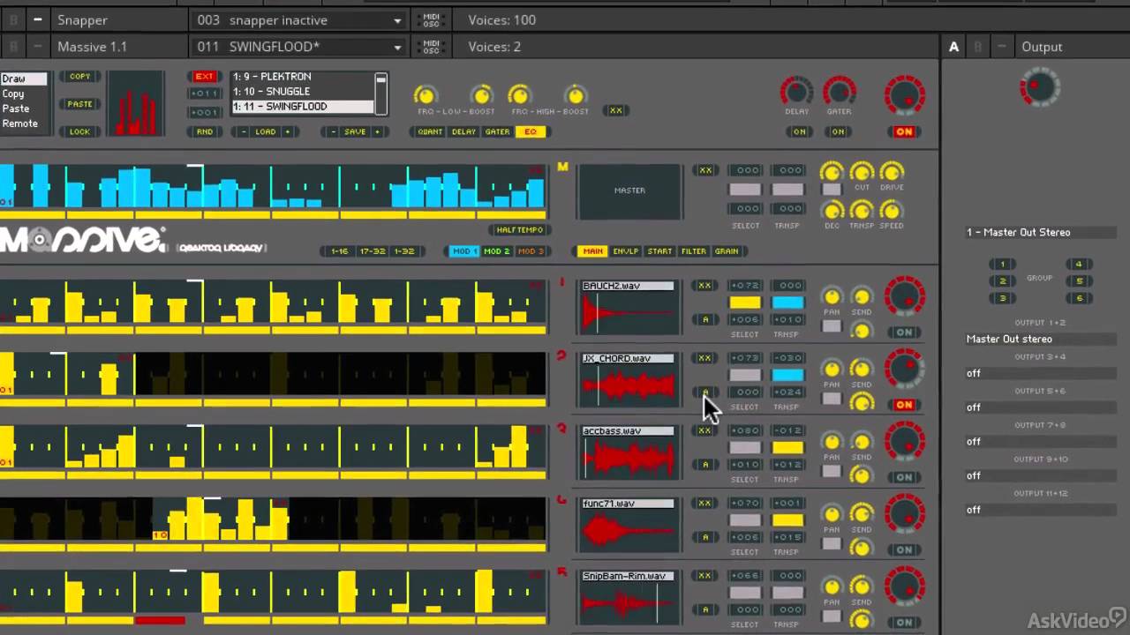Toggle the DELAY ON switch
This screenshot has height=635, width=1130.
click(799, 131)
